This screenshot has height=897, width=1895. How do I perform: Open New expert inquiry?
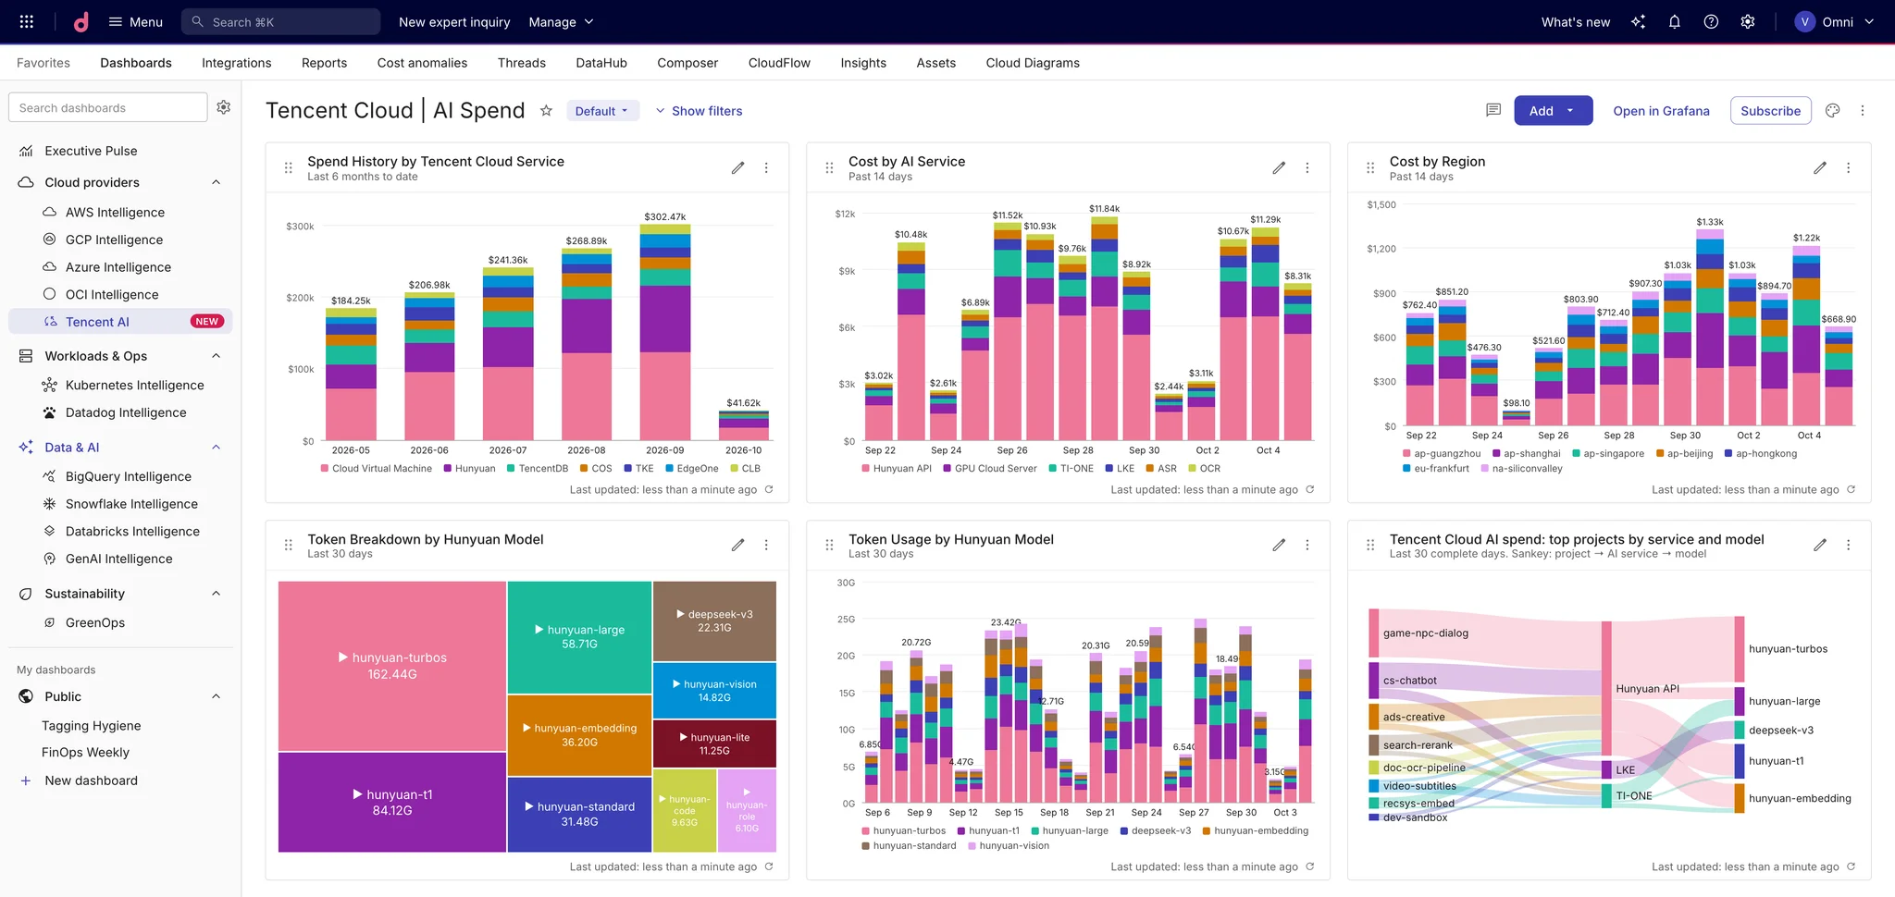tap(454, 22)
